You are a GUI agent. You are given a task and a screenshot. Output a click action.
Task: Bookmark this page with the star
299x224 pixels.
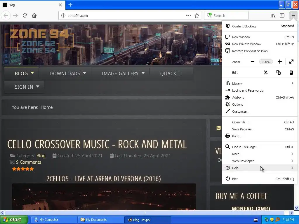(197, 15)
